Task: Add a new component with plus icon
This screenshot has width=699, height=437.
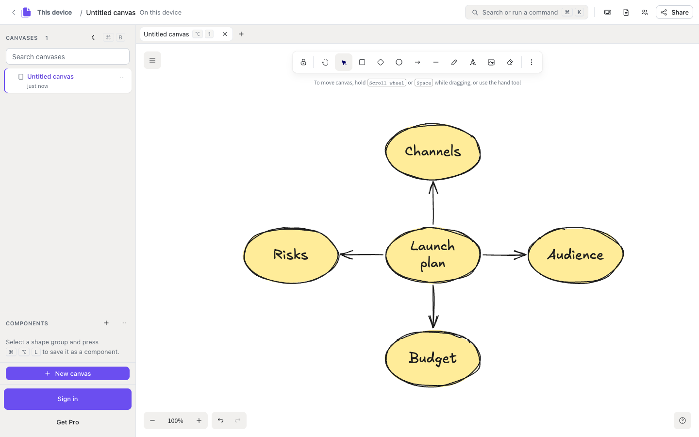Action: pyautogui.click(x=106, y=323)
